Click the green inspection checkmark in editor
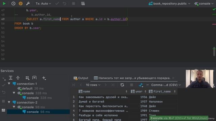 tap(214, 9)
